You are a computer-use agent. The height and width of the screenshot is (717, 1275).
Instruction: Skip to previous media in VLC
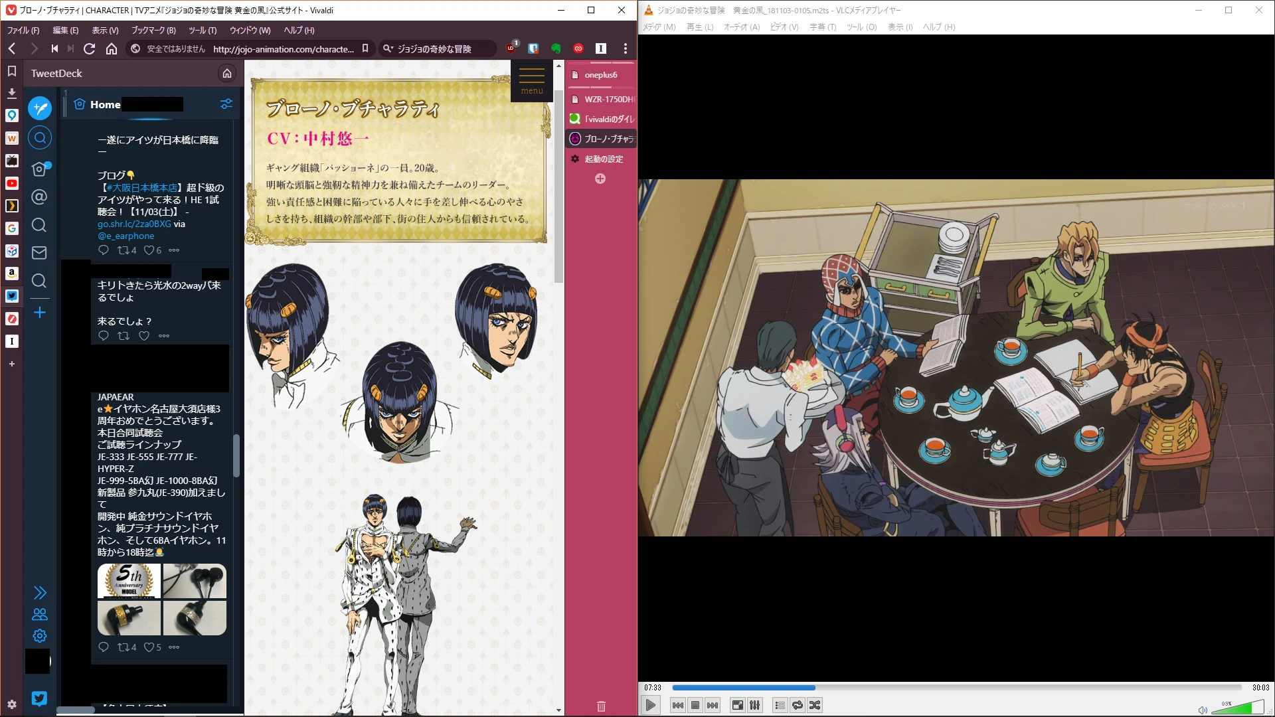click(678, 705)
